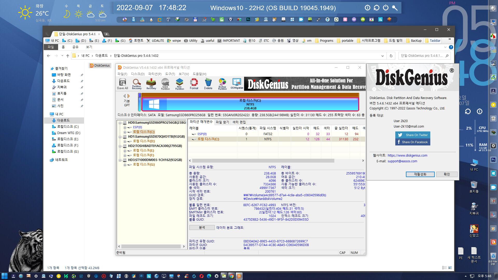Drag the partition size scrollbar horizontally

point(277,161)
